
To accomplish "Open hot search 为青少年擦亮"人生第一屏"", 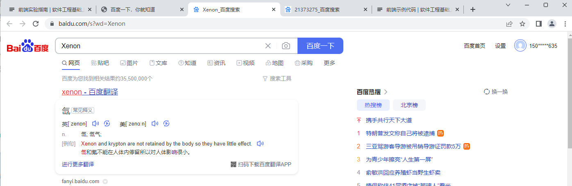I will coord(399,159).
